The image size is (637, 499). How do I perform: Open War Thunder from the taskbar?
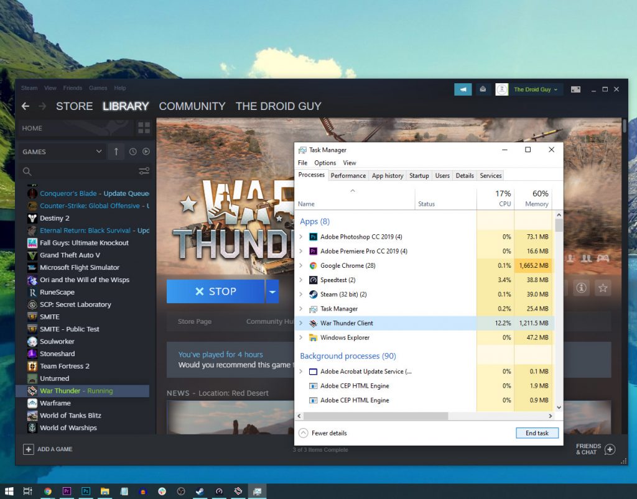point(238,492)
